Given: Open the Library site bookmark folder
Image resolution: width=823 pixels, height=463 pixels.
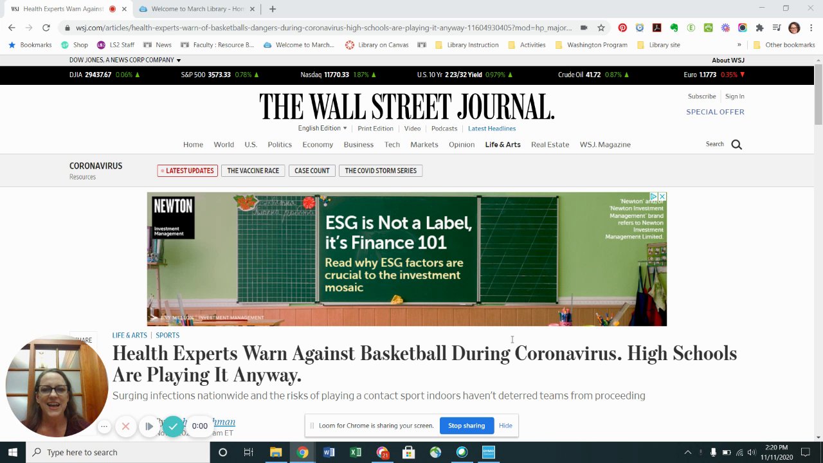Looking at the screenshot, I should (x=658, y=45).
